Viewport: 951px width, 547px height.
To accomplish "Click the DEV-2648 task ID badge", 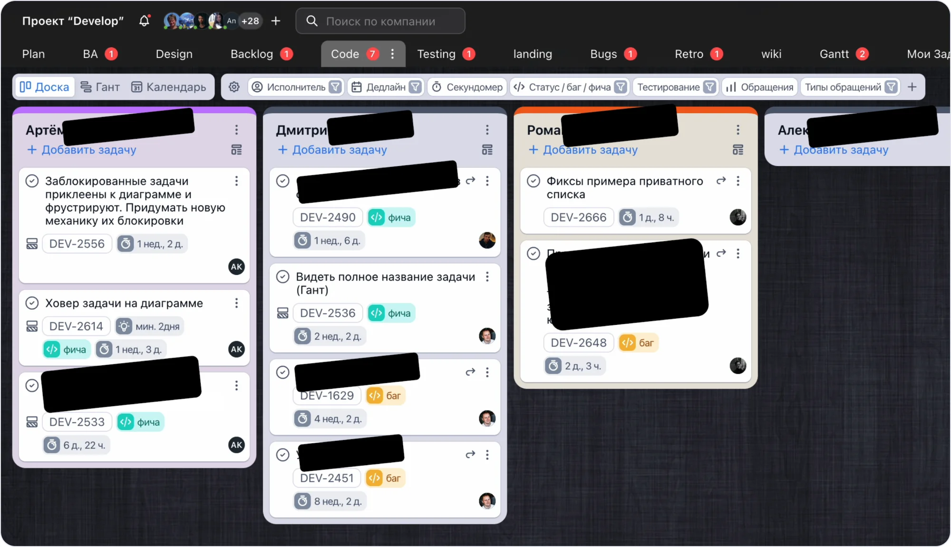I will [578, 342].
